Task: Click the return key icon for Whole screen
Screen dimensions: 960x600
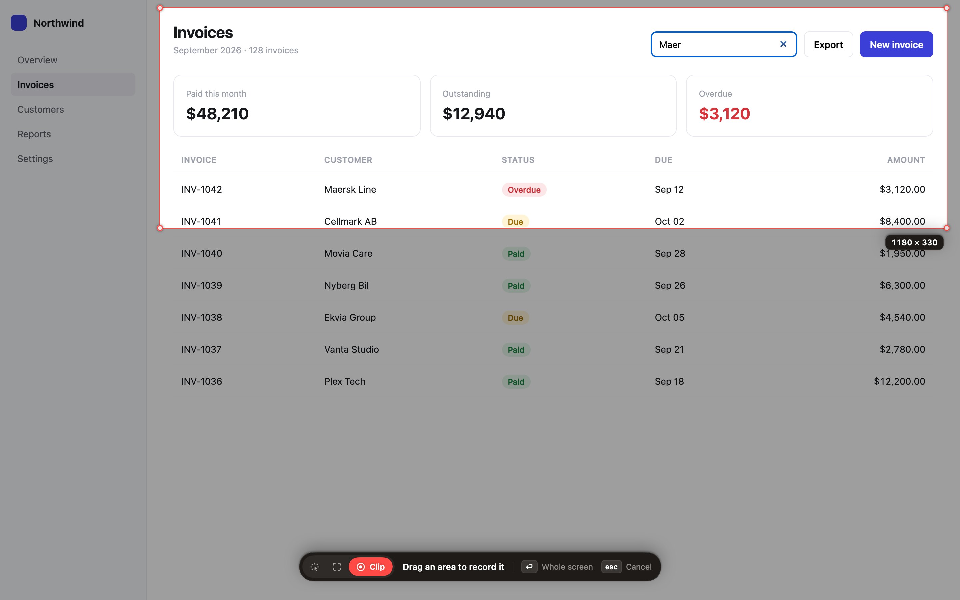Action: click(x=529, y=567)
